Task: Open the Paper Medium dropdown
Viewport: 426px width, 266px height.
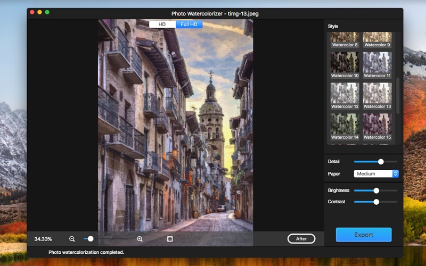Action: point(376,173)
